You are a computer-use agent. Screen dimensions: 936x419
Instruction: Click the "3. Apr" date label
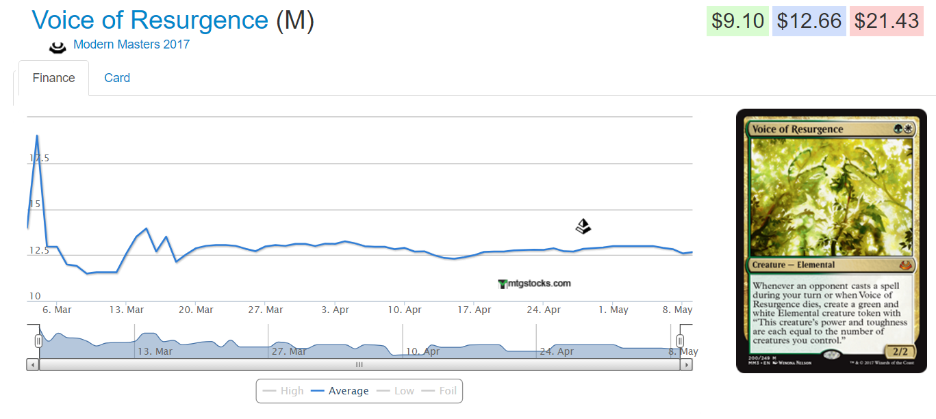pyautogui.click(x=336, y=310)
